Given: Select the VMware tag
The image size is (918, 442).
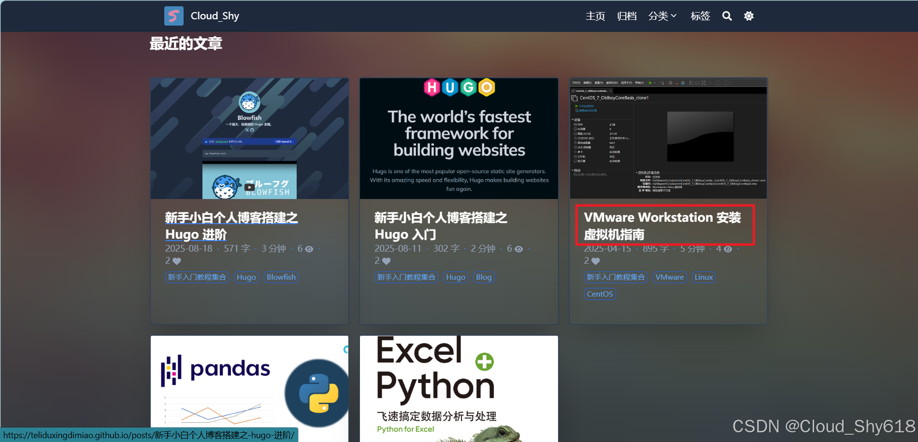Looking at the screenshot, I should coord(670,277).
